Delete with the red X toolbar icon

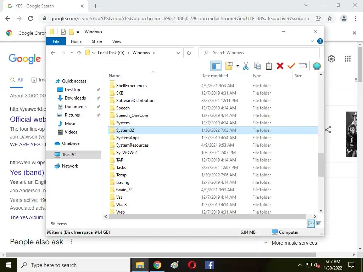coord(280,66)
